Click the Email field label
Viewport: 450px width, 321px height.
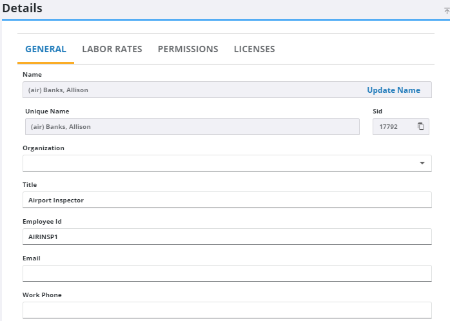[32, 258]
